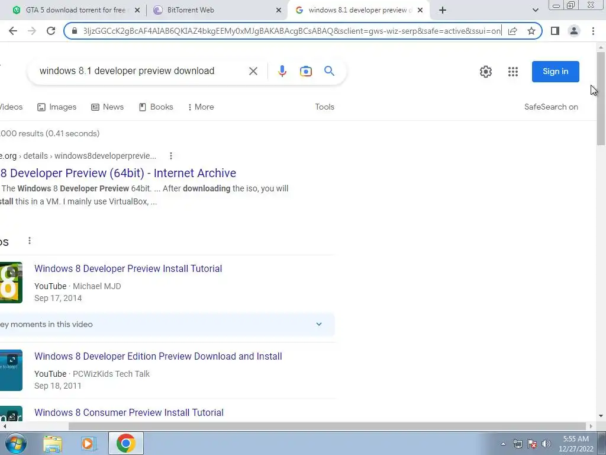Open the Chrome three-dot menu
Viewport: 606px width, 455px height.
pyautogui.click(x=593, y=31)
